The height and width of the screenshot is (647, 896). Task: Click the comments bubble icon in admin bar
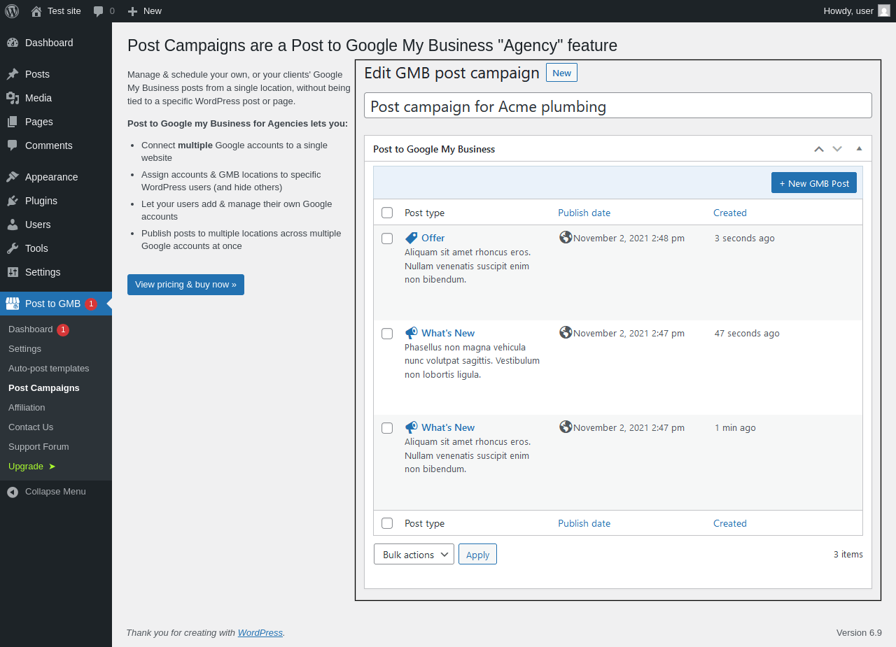click(x=99, y=11)
